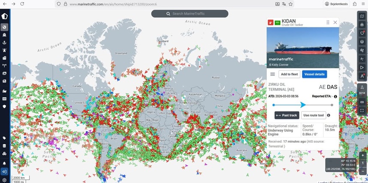Toggle the infinity icon in the right toolbar

pos(362,102)
